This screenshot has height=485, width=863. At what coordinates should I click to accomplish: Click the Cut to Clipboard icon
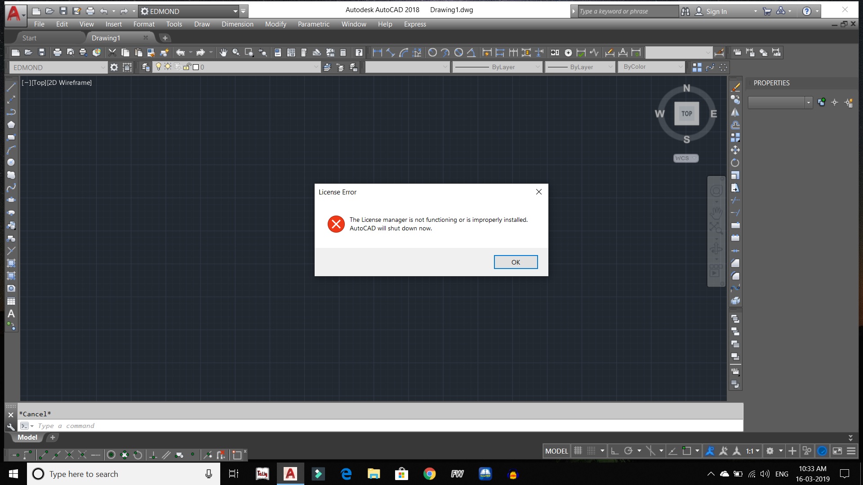pos(112,52)
